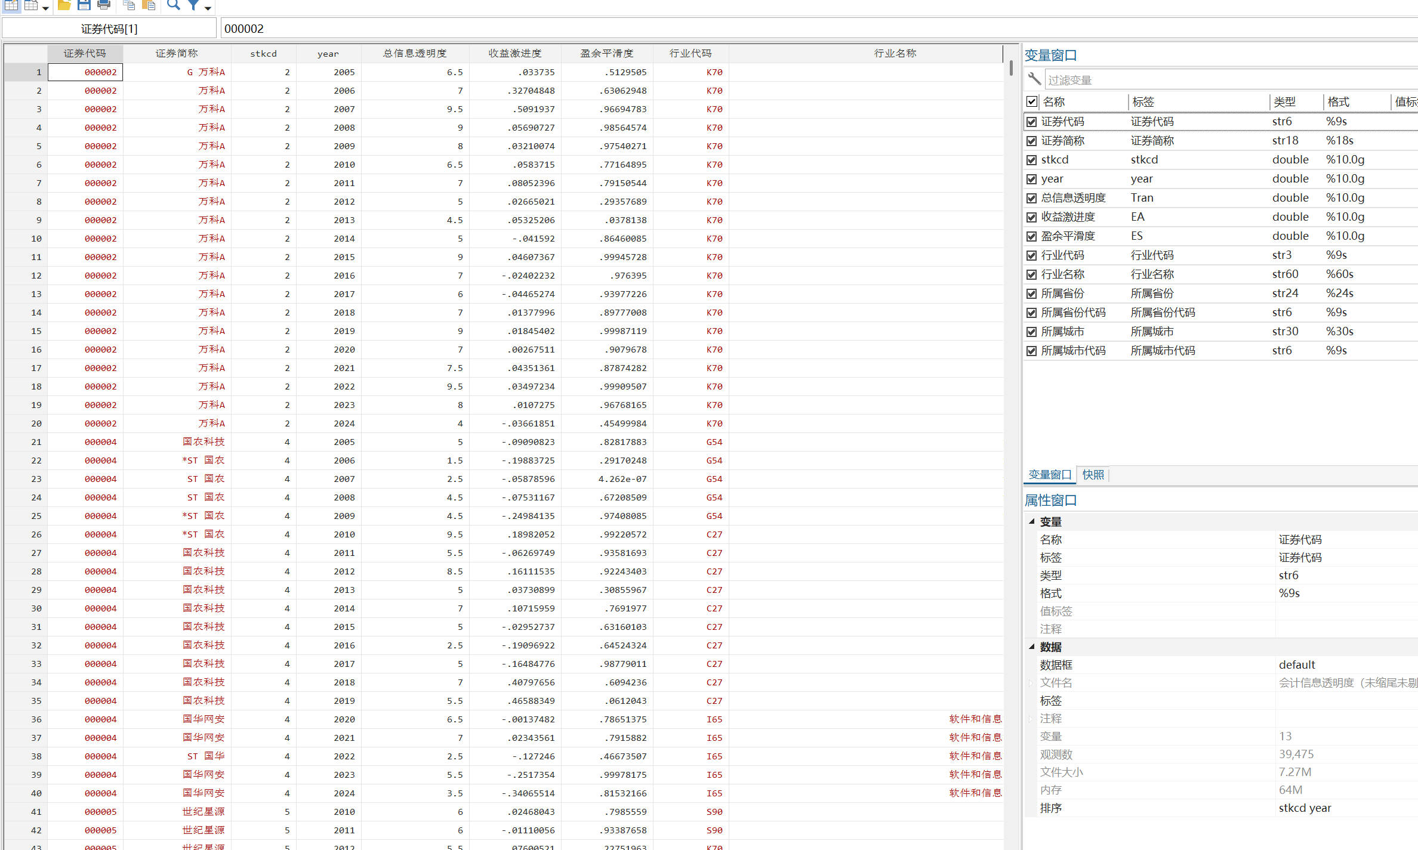
Task: Click the magnifier find icon
Action: point(173,5)
